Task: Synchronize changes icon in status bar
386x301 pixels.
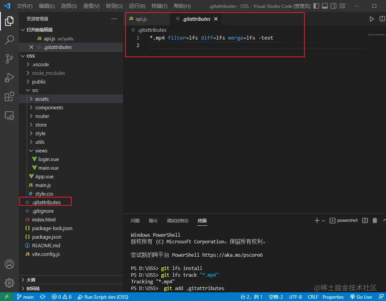Action: (43, 297)
